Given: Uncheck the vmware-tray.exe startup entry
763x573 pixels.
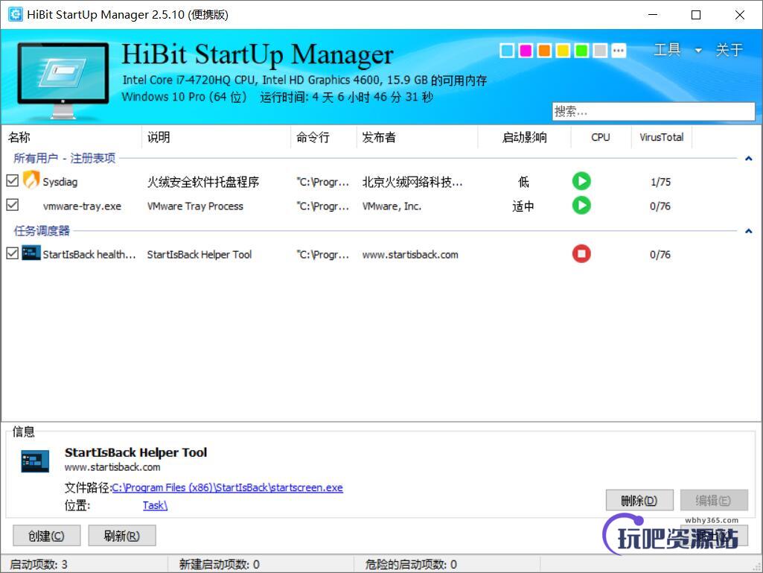Looking at the screenshot, I should click(x=13, y=205).
